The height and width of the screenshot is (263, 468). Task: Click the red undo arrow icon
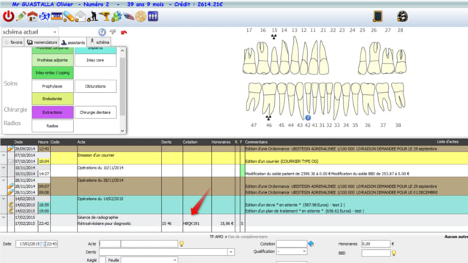click(x=124, y=32)
